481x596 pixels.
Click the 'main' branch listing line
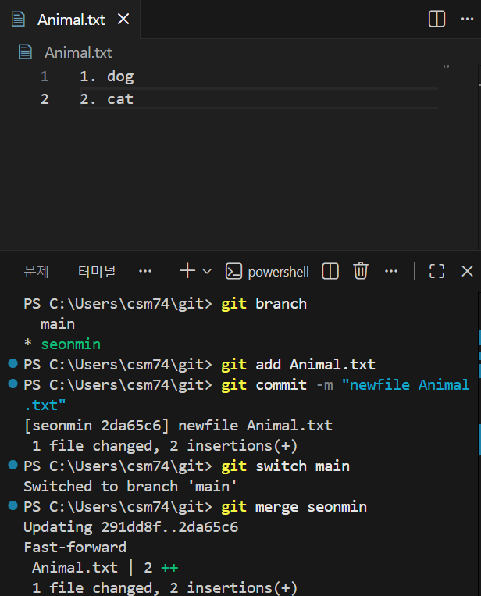(x=58, y=324)
